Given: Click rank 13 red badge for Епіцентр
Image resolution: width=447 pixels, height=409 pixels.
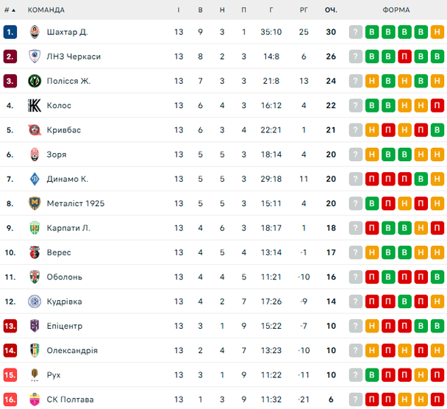Looking at the screenshot, I should pyautogui.click(x=10, y=326).
